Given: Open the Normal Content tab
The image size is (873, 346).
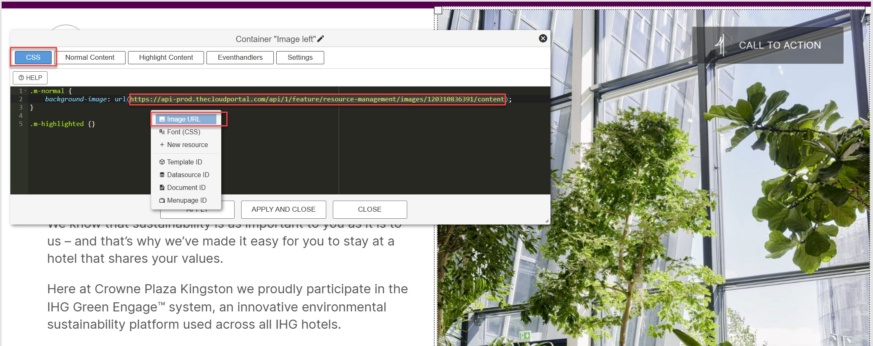Looking at the screenshot, I should [90, 58].
